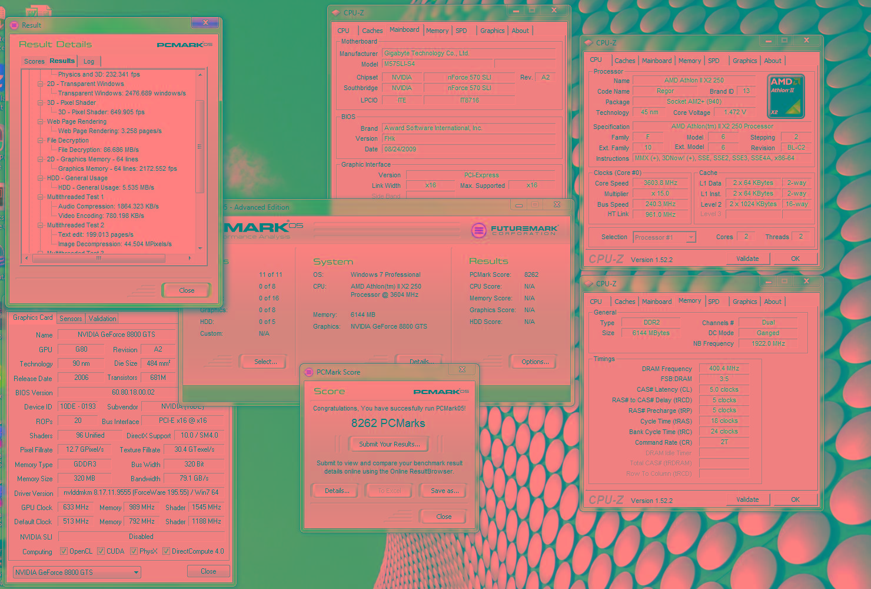This screenshot has height=589, width=871.
Task: Open the SPD tab in CPU-Z Mainboard window
Action: click(x=461, y=31)
